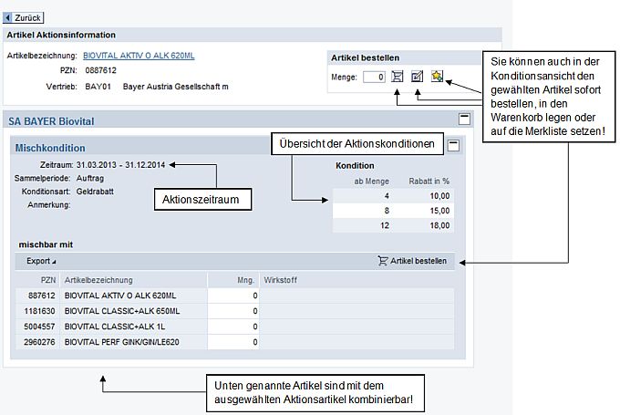Collapse the Mischkondition panel

click(x=453, y=145)
